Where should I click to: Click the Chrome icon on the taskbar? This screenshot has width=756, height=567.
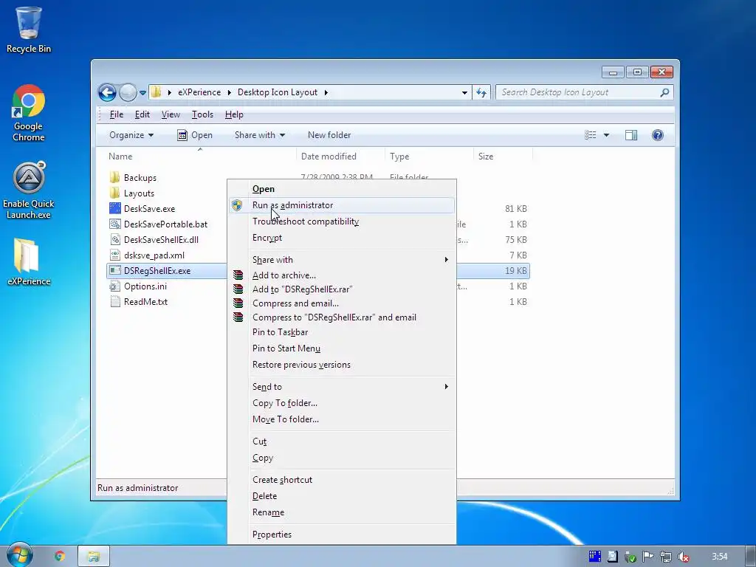pyautogui.click(x=60, y=557)
